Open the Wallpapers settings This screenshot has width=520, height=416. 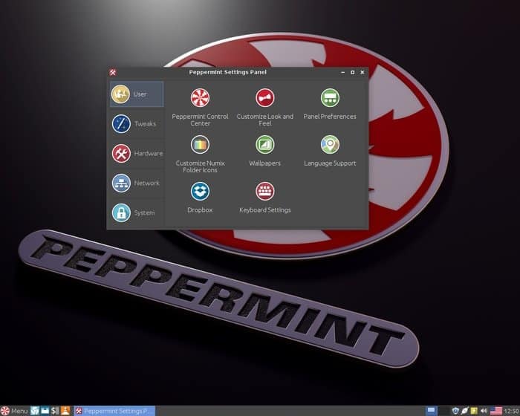pyautogui.click(x=265, y=151)
